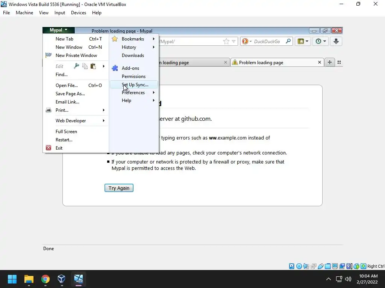Click the red Exit icon

(x=49, y=148)
